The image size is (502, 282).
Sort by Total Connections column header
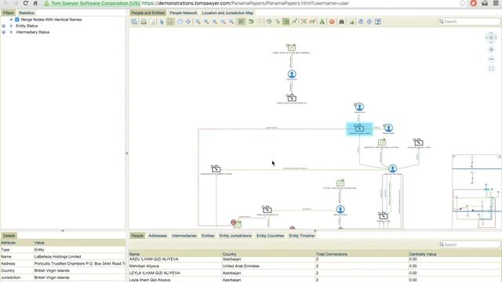pos(362,254)
